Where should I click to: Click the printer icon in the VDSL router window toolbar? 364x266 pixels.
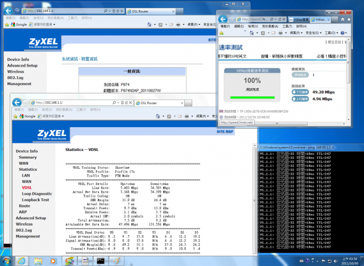click(x=187, y=116)
